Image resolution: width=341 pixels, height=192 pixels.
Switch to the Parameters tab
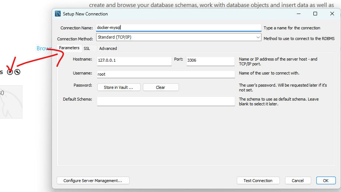[69, 48]
